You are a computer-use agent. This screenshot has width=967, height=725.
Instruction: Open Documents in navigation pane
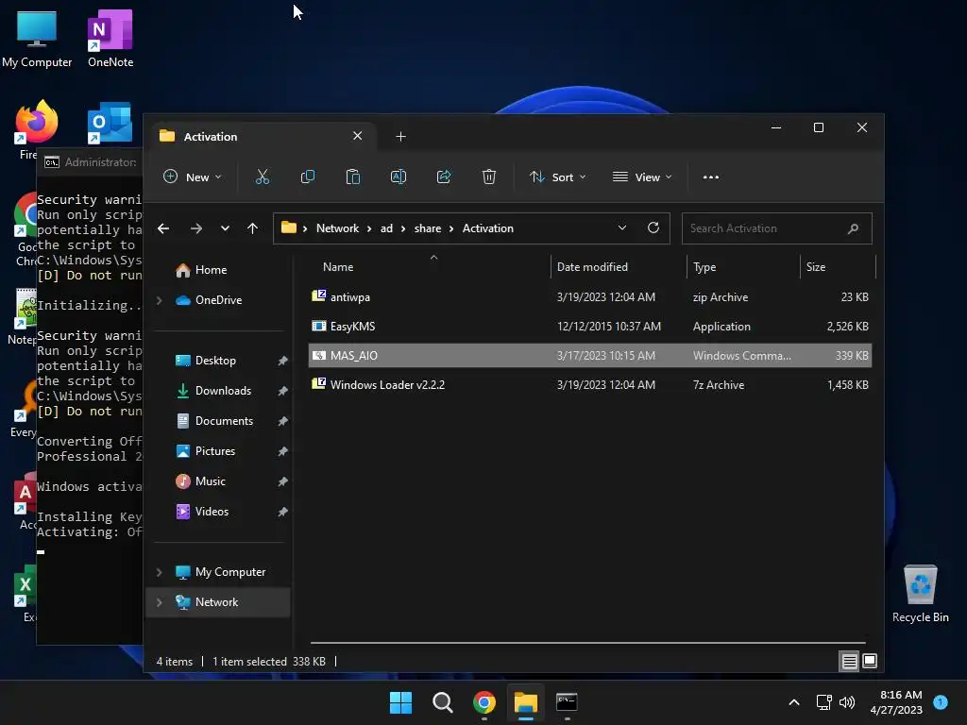tap(224, 421)
